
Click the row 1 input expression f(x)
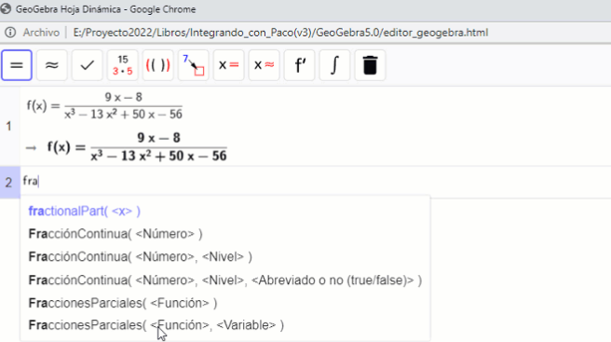click(x=104, y=105)
